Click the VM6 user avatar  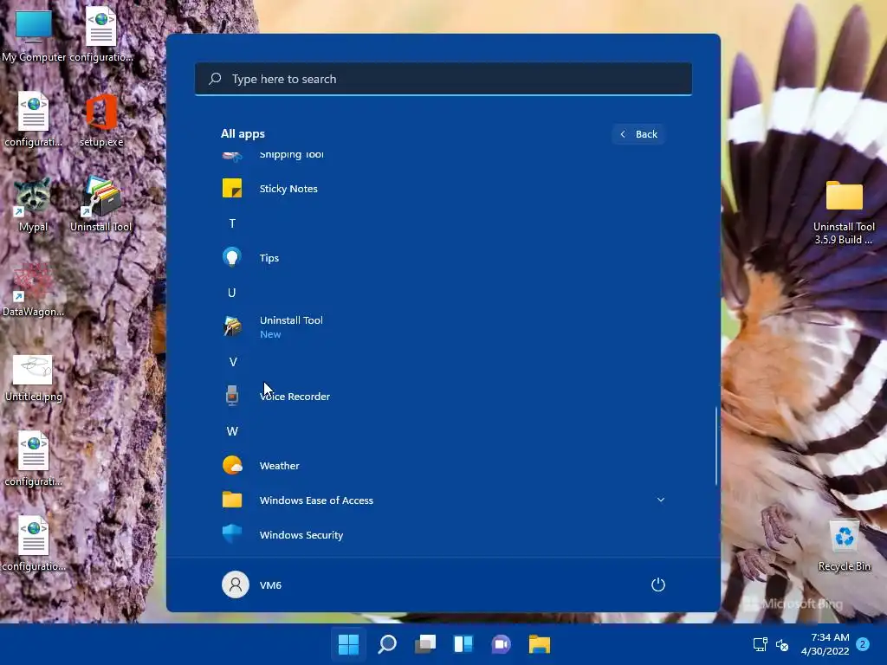point(236,584)
